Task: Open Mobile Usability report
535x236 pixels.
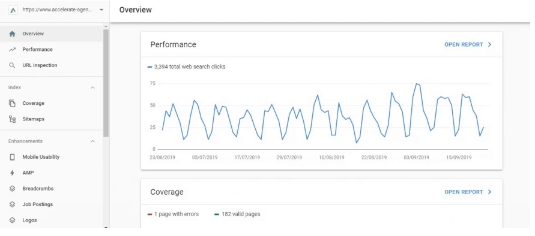Action: coord(52,157)
